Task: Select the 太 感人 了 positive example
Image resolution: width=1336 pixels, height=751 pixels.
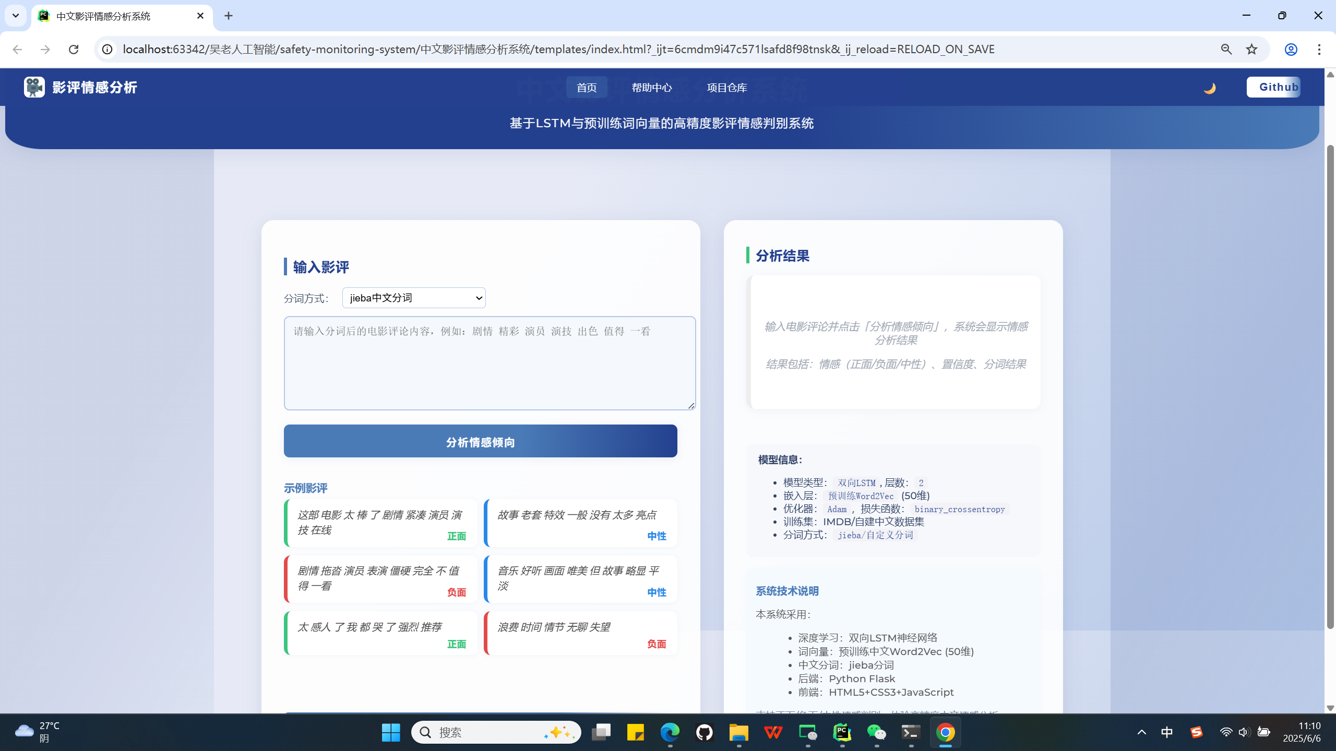Action: click(x=380, y=633)
